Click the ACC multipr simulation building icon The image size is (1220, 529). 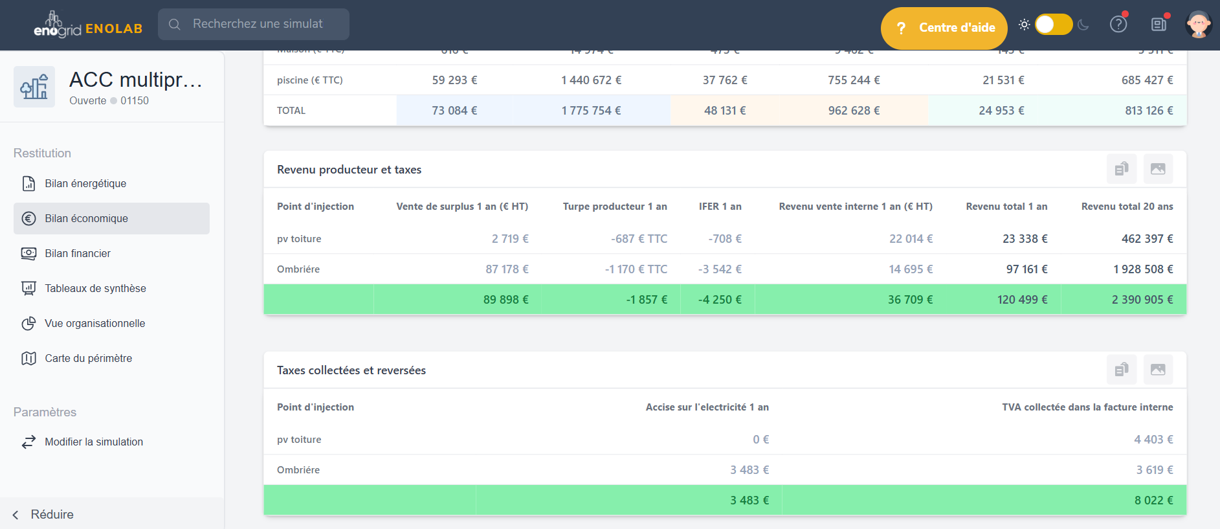(34, 87)
